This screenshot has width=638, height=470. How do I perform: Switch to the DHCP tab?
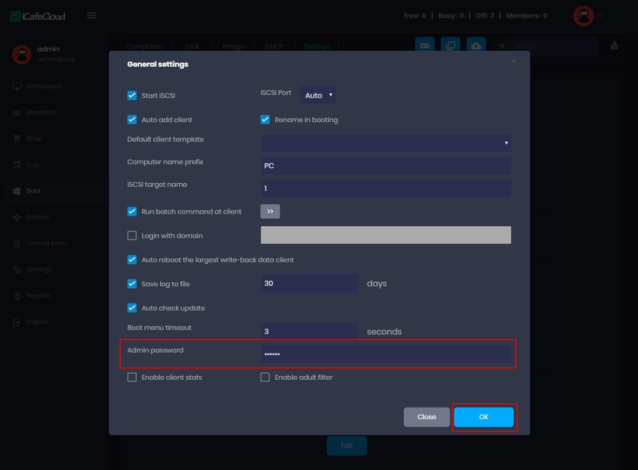pos(275,46)
